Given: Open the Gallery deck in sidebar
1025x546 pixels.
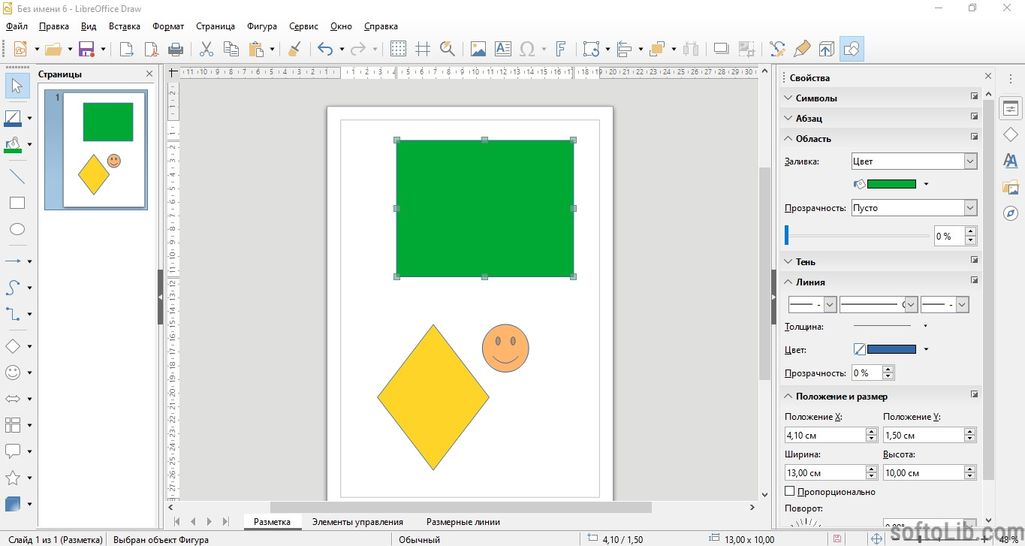Looking at the screenshot, I should click(x=1011, y=187).
